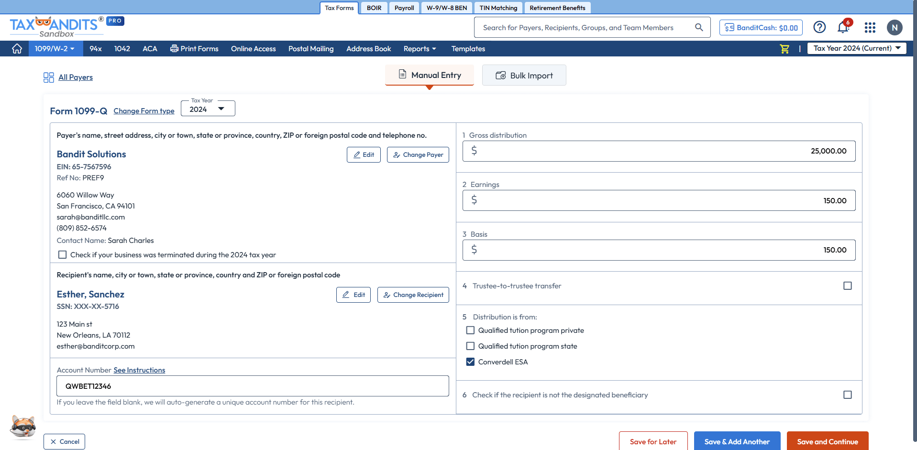Click the Cancel button
917x450 pixels.
click(x=64, y=441)
